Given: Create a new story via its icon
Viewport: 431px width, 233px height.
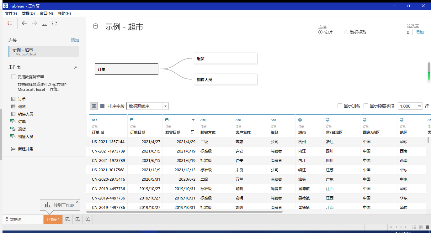Looking at the screenshot, I should 88,219.
